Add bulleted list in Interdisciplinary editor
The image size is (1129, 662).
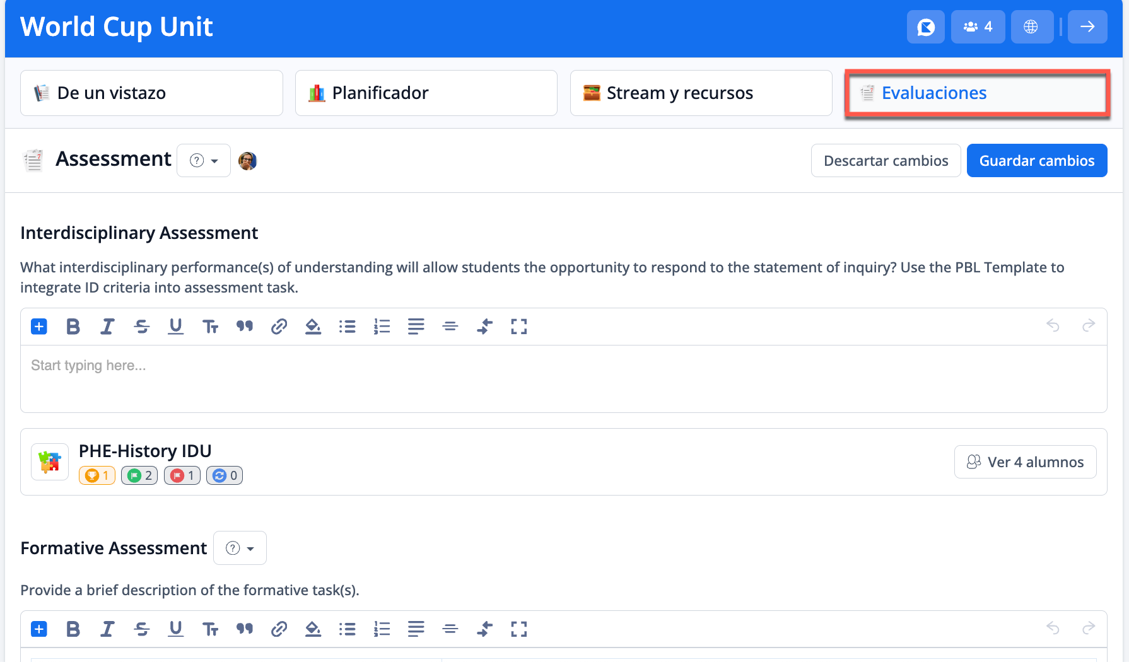click(x=347, y=327)
